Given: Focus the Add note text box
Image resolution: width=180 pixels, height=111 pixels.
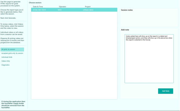Looking at the screenshot, I should (x=149, y=59).
